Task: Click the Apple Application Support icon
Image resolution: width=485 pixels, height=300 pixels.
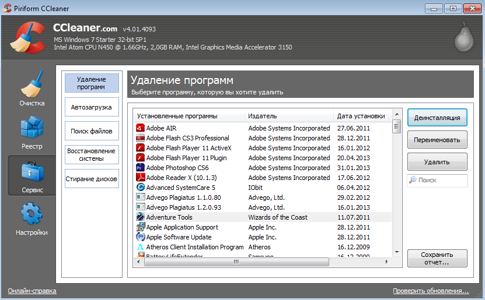Action: click(141, 227)
